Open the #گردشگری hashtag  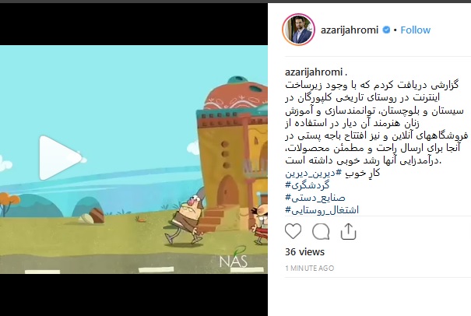pyautogui.click(x=307, y=185)
